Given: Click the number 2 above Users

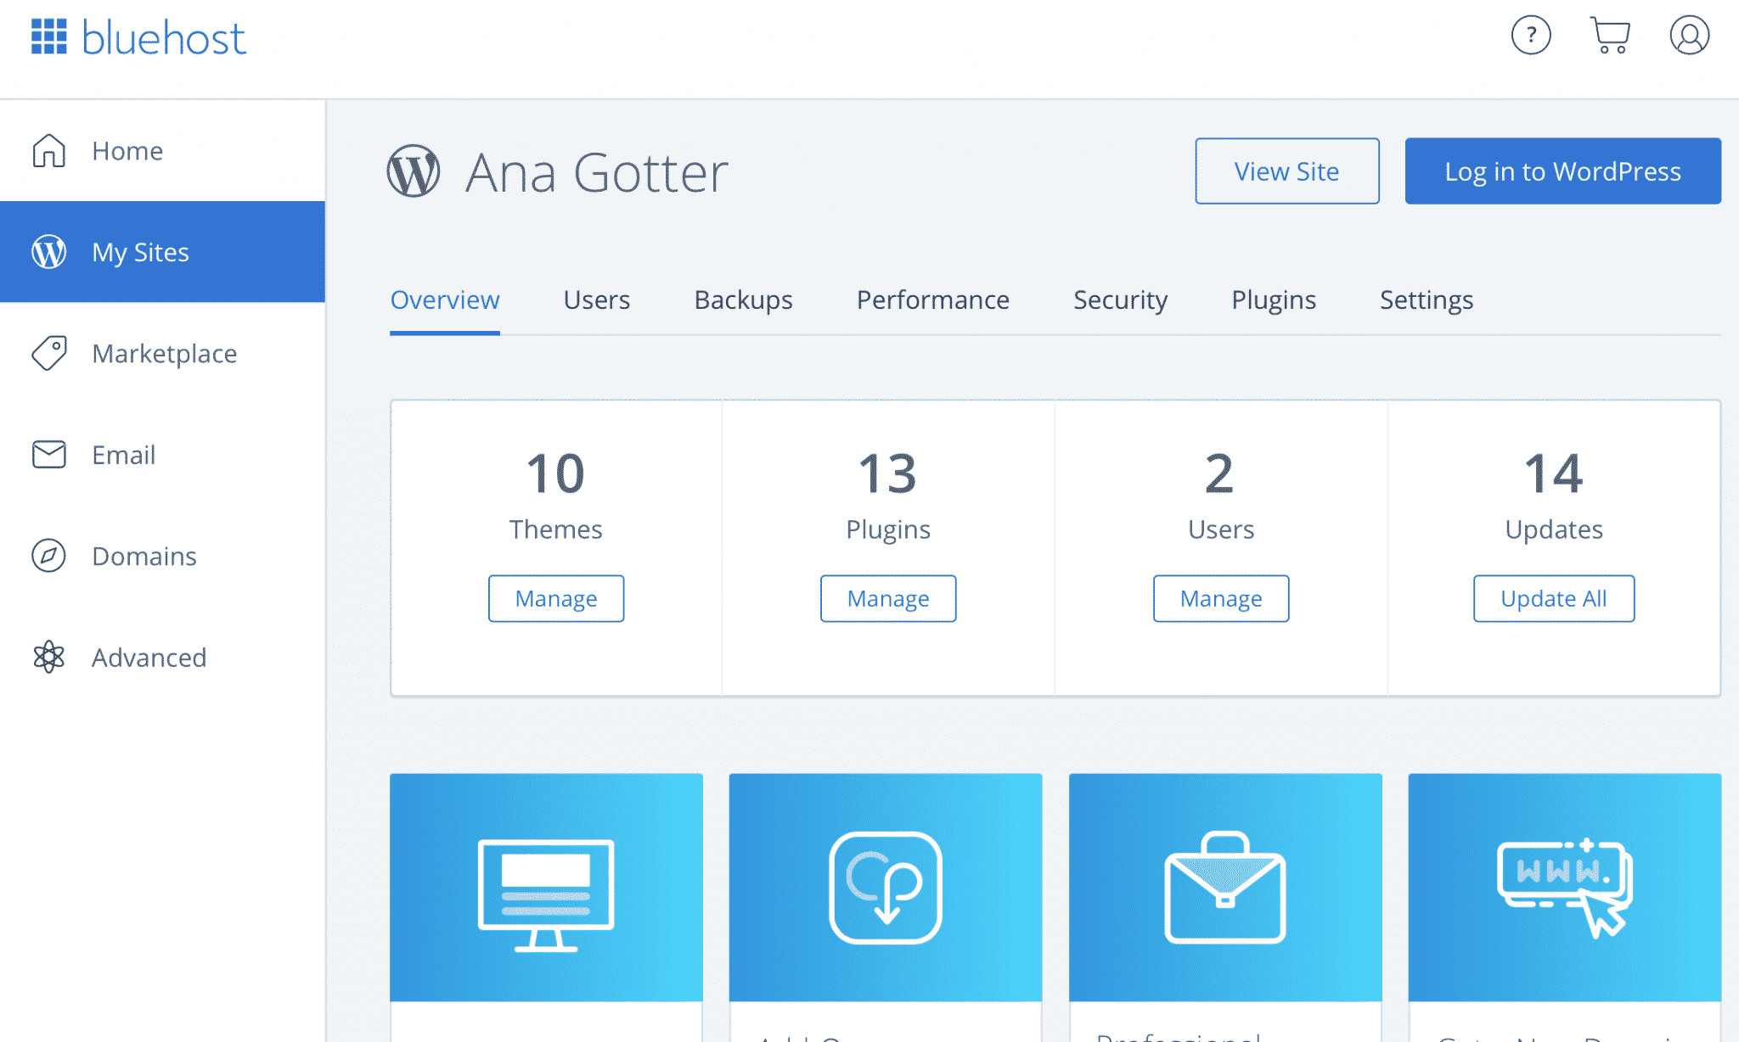Looking at the screenshot, I should 1220,473.
